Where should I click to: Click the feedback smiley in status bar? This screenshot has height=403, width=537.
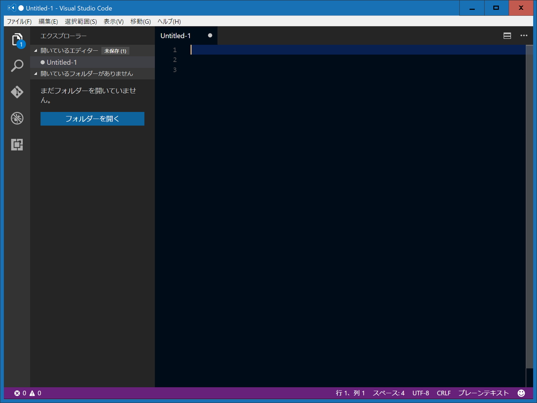(x=521, y=393)
